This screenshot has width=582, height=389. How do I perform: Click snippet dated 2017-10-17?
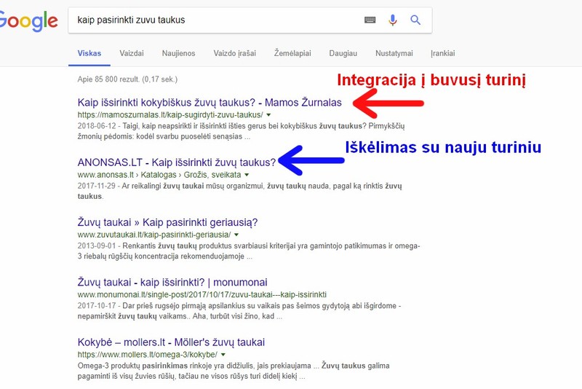[x=239, y=311]
